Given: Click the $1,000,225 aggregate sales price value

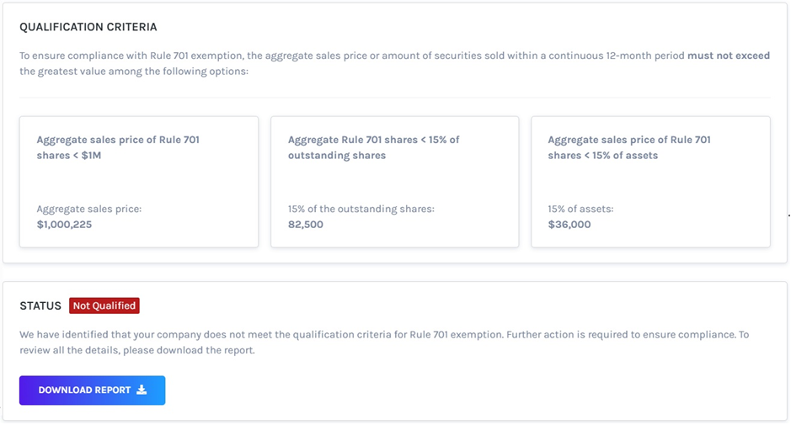Looking at the screenshot, I should click(64, 225).
